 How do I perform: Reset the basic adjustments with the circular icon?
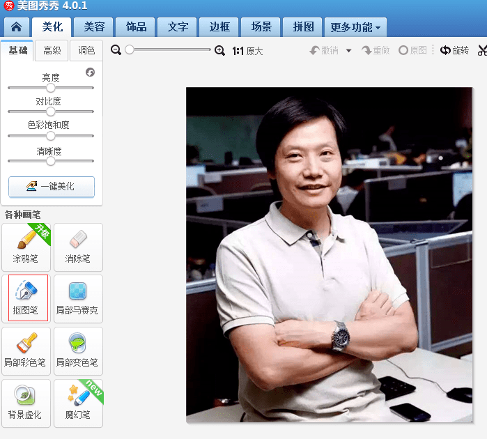[91, 72]
